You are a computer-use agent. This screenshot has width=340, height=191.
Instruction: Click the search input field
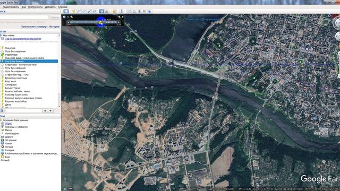24,17
